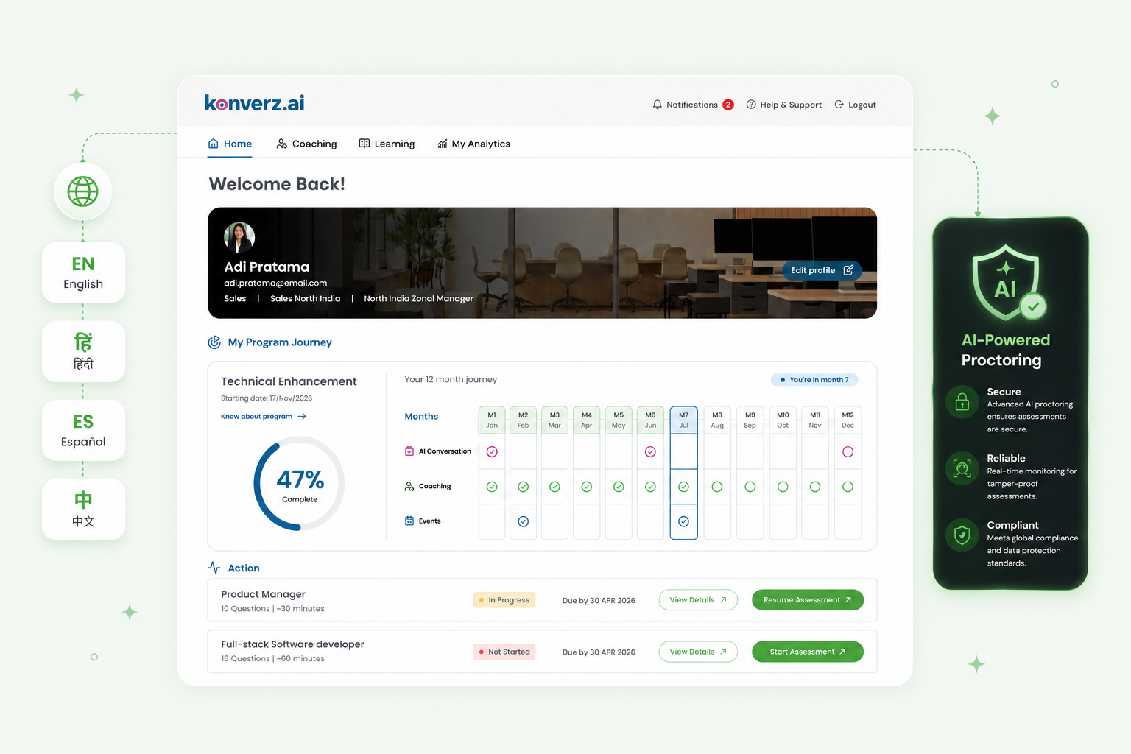Click the Secure lock icon
The width and height of the screenshot is (1131, 754).
[962, 402]
